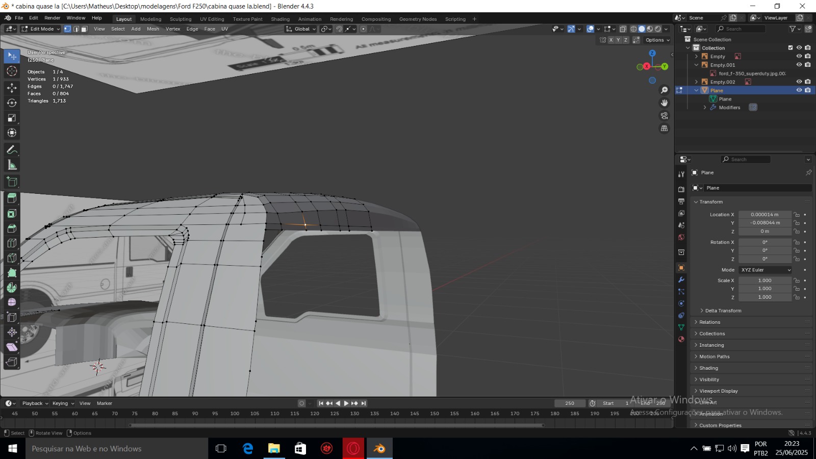
Task: Open the Mesh menu in the viewport header
Action: tap(153, 29)
